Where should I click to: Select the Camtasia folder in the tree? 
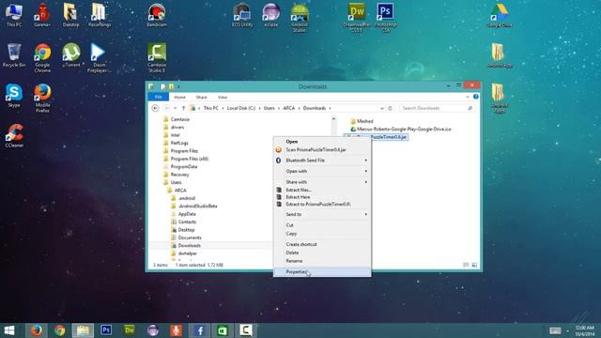tap(179, 119)
